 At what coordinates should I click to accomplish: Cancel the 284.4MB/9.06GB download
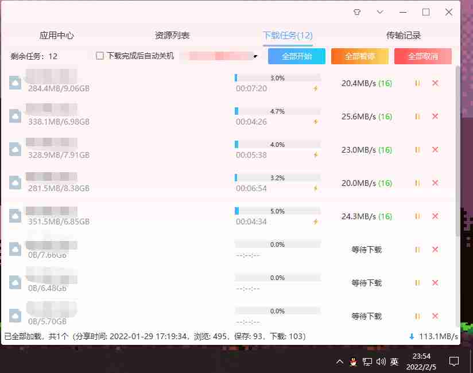point(435,83)
